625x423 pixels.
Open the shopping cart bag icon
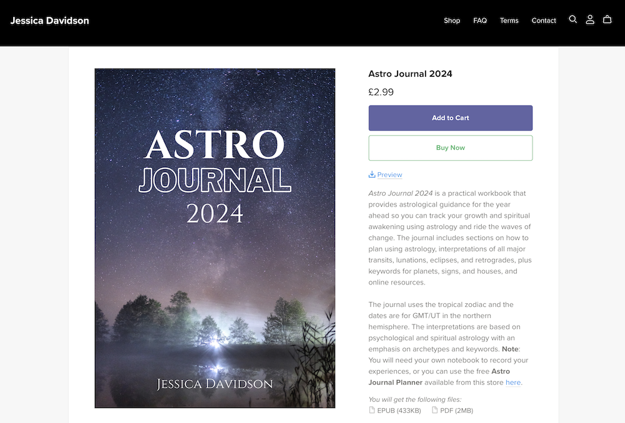pyautogui.click(x=607, y=19)
